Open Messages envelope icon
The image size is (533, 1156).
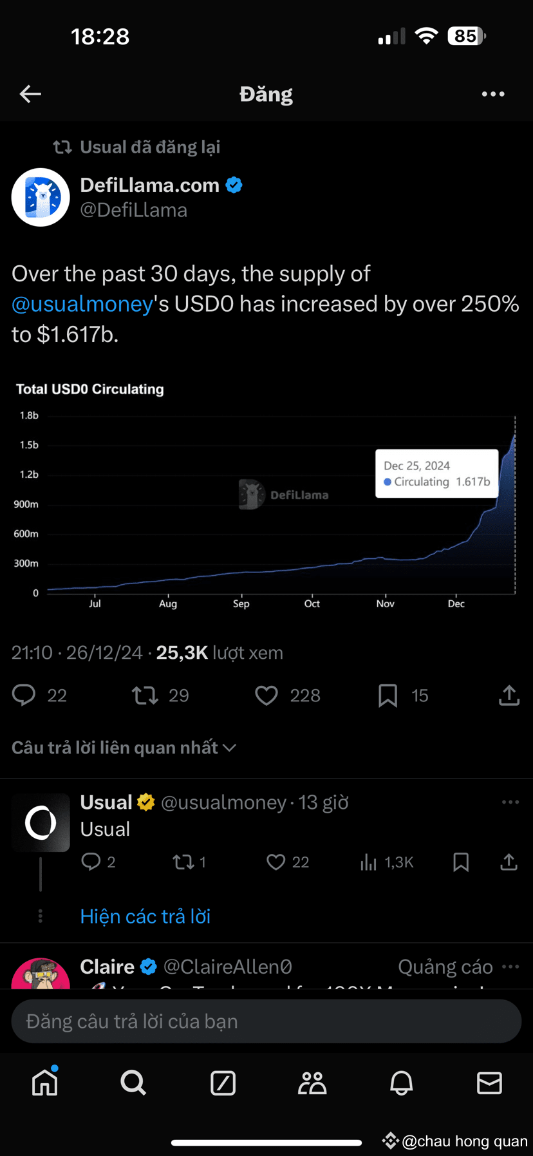tap(489, 1083)
